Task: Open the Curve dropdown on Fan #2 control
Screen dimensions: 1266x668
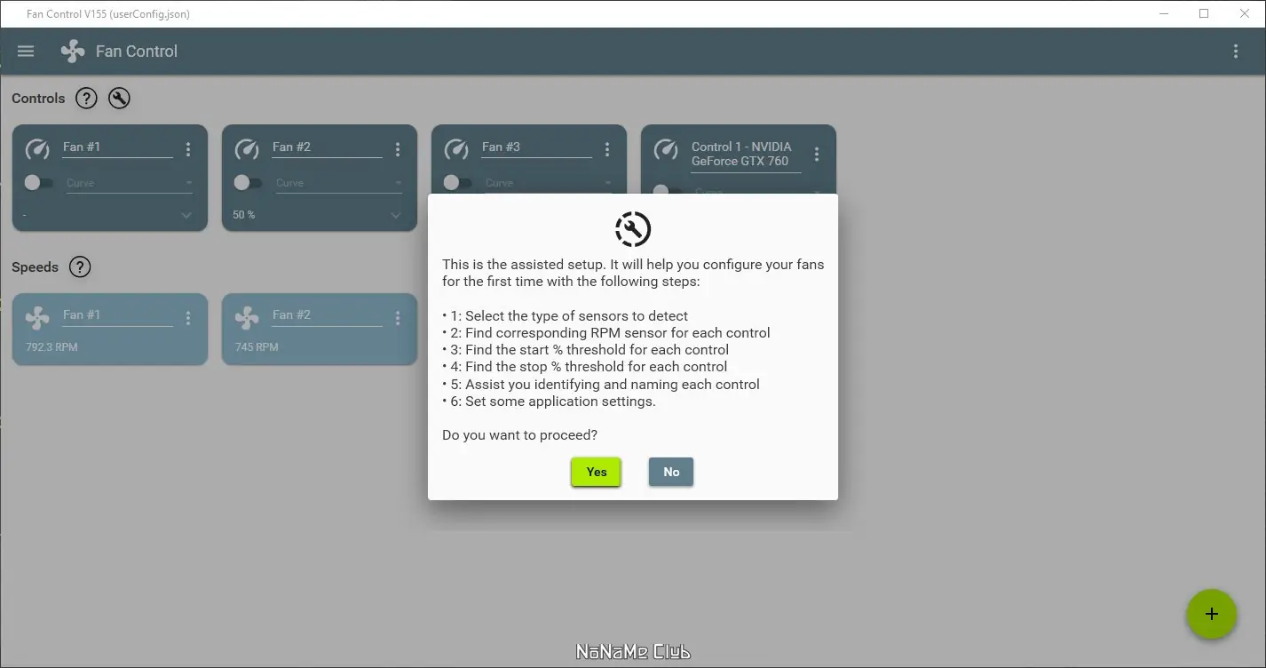Action: [339, 183]
